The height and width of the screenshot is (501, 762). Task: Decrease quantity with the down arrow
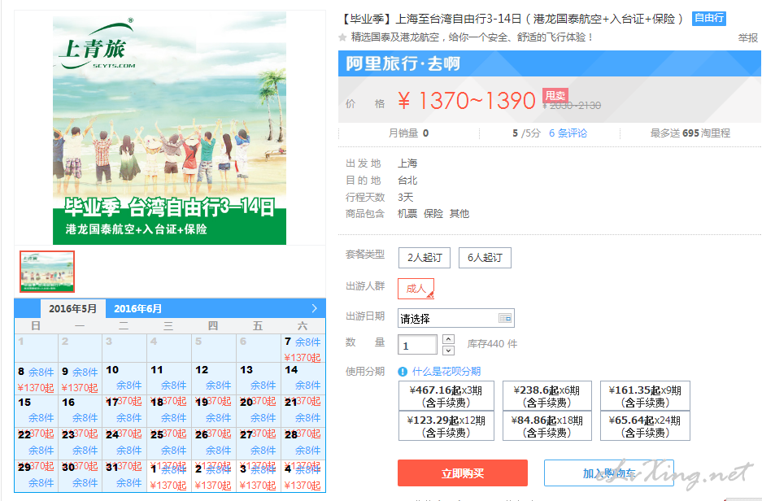[449, 351]
